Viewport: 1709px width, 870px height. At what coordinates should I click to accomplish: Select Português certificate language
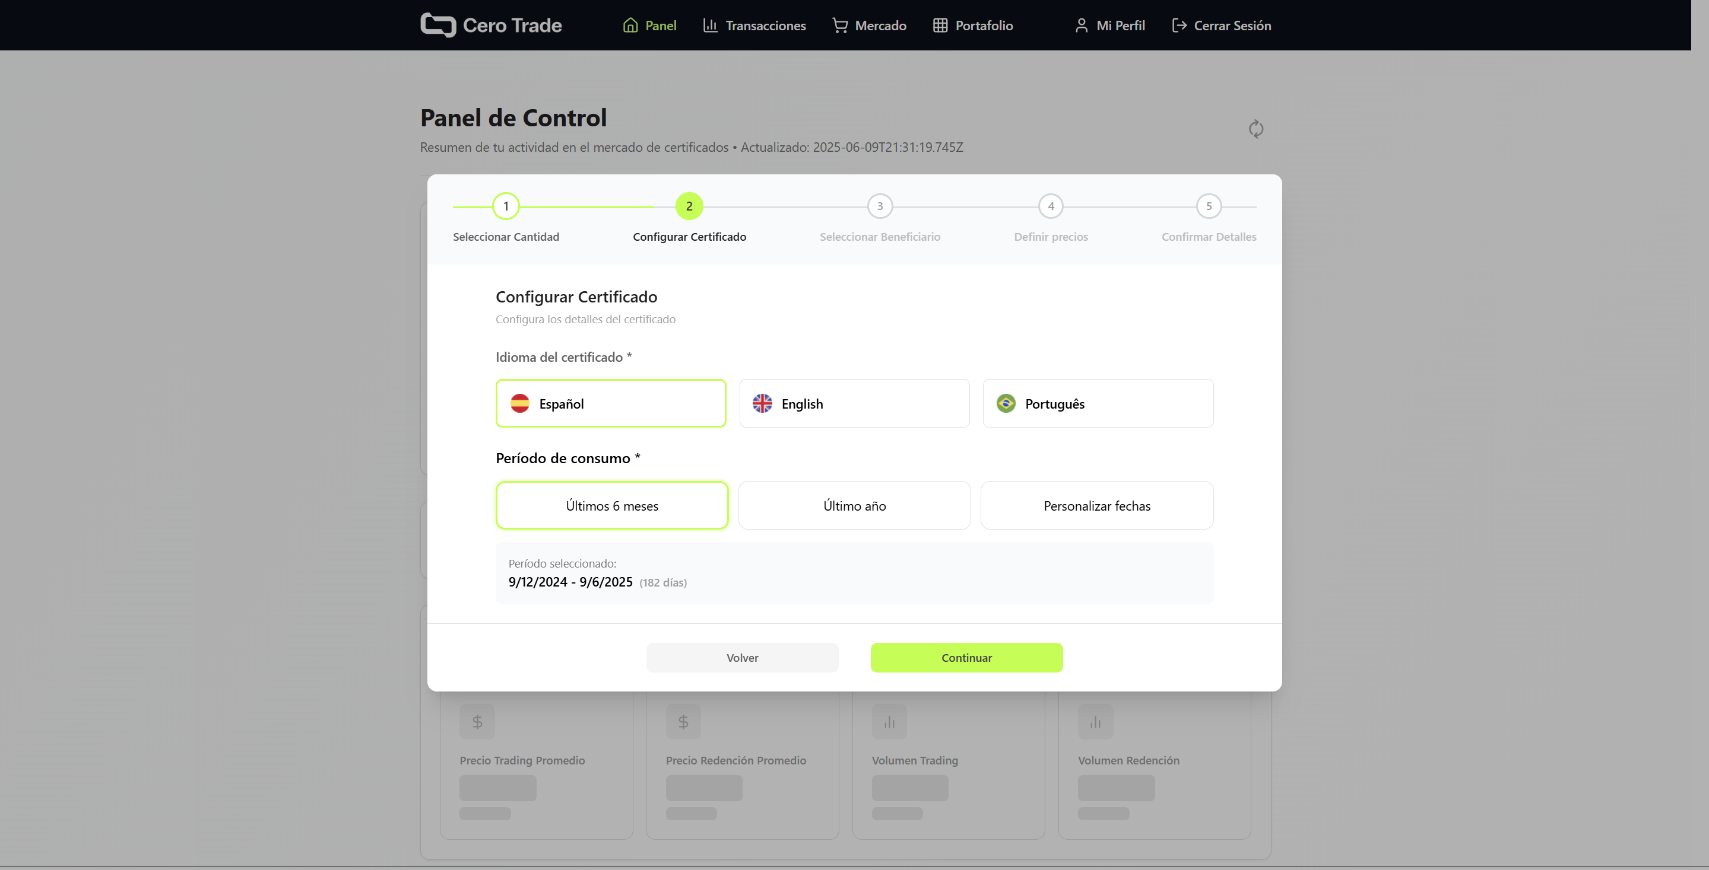tap(1098, 403)
